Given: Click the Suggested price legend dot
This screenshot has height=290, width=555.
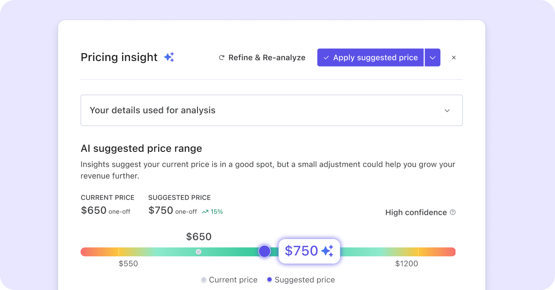Looking at the screenshot, I should tap(270, 280).
